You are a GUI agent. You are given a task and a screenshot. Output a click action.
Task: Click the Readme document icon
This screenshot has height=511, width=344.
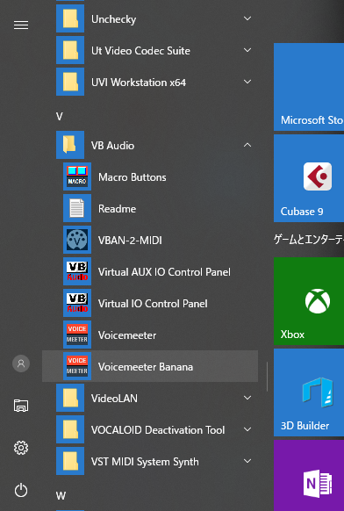coord(77,208)
